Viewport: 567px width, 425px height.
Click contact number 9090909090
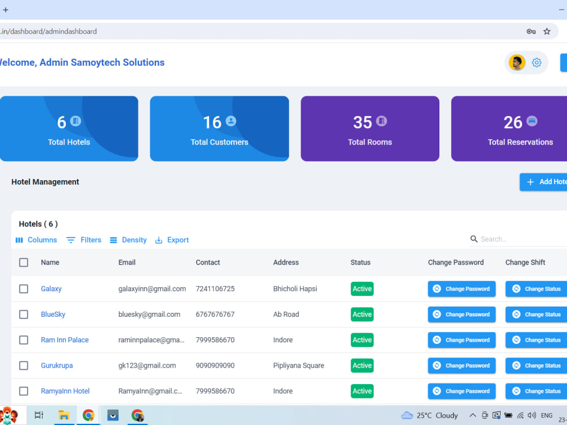point(215,365)
